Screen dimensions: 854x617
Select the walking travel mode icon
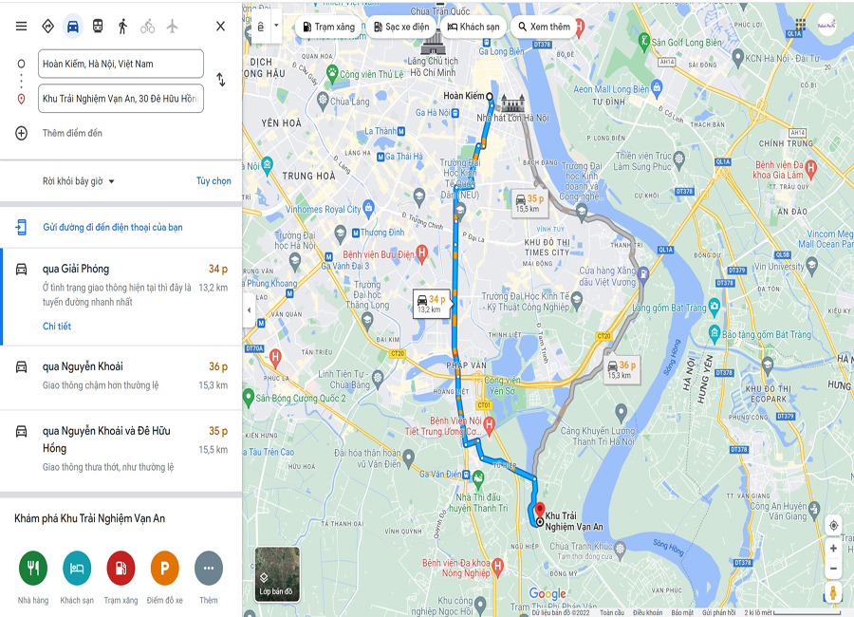pos(122,27)
